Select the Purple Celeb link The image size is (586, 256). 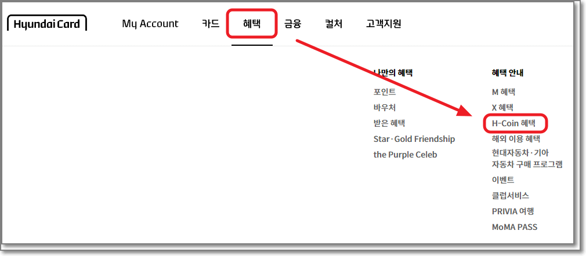405,155
